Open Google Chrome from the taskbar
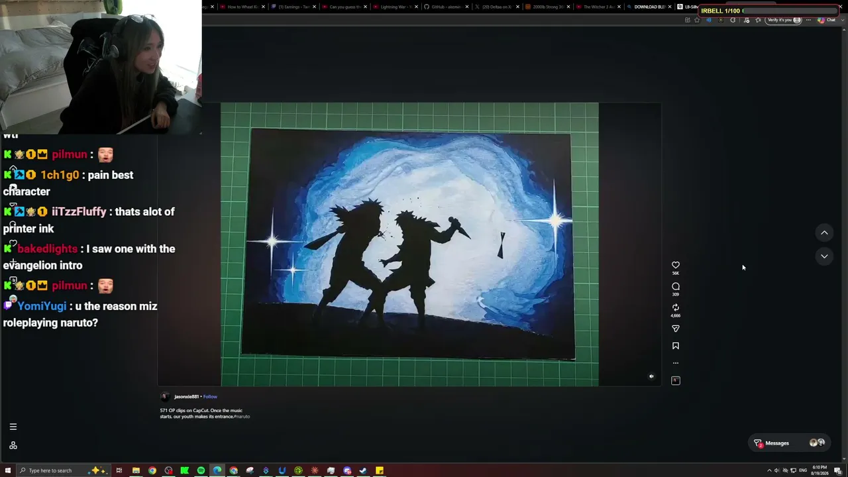This screenshot has width=848, height=477. pyautogui.click(x=152, y=470)
